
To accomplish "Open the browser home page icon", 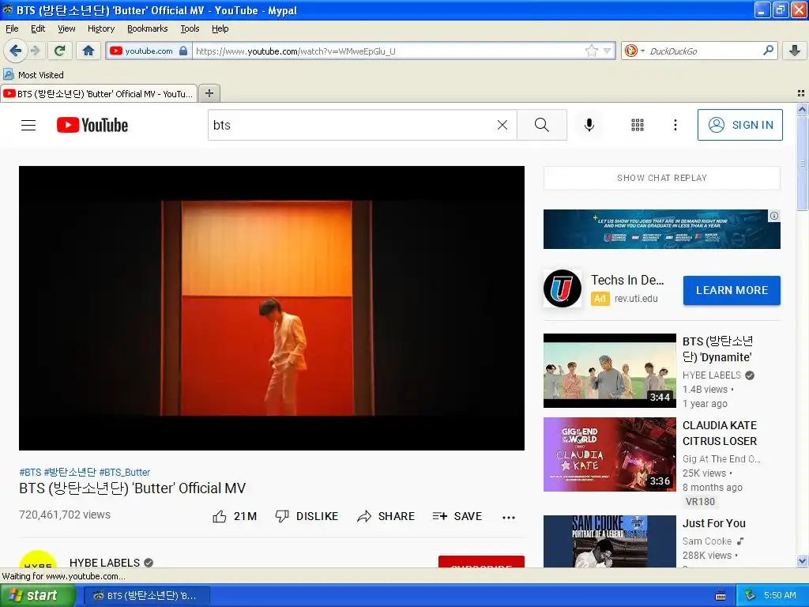I will point(88,51).
